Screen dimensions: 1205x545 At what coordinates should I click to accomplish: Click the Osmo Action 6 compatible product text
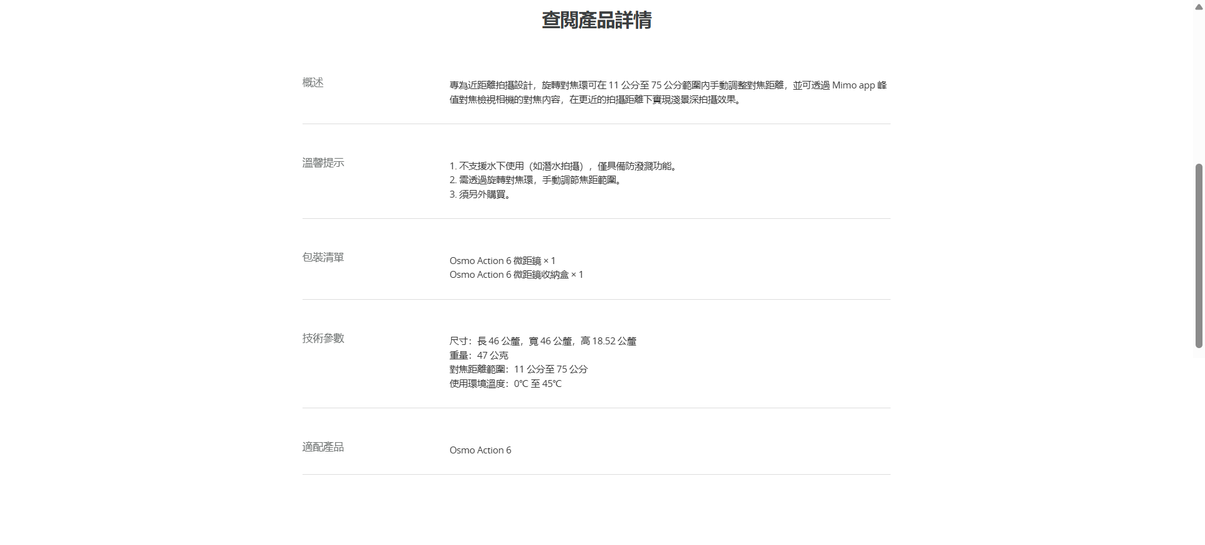click(480, 450)
